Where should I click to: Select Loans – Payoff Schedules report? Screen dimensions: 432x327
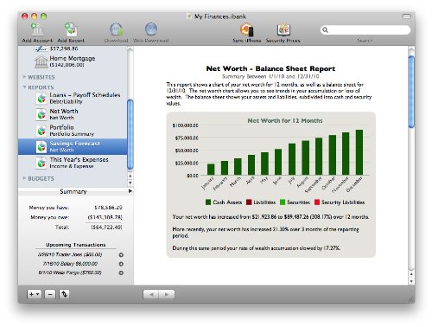[x=73, y=99]
